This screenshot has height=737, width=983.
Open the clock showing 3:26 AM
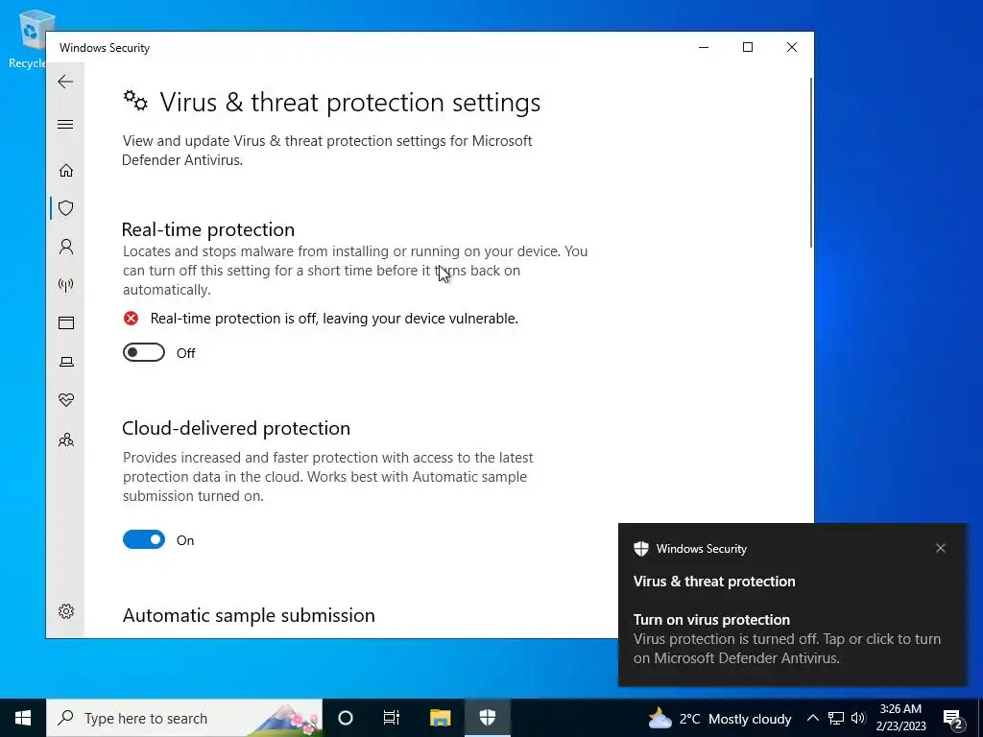pos(900,718)
